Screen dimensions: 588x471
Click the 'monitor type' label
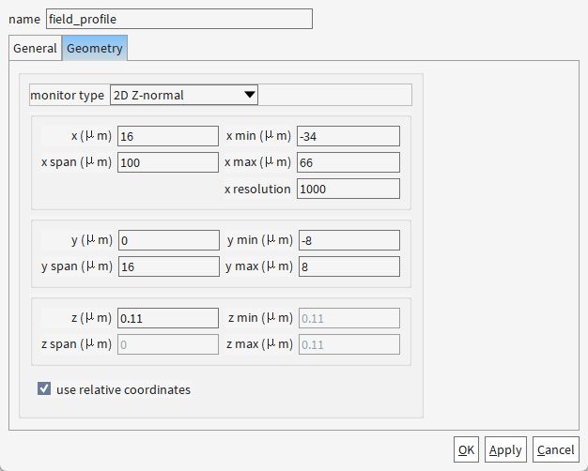[x=67, y=95]
